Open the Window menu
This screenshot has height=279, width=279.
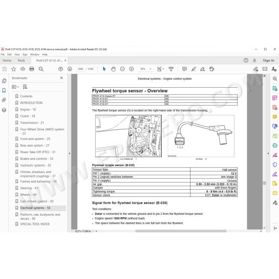[35, 55]
